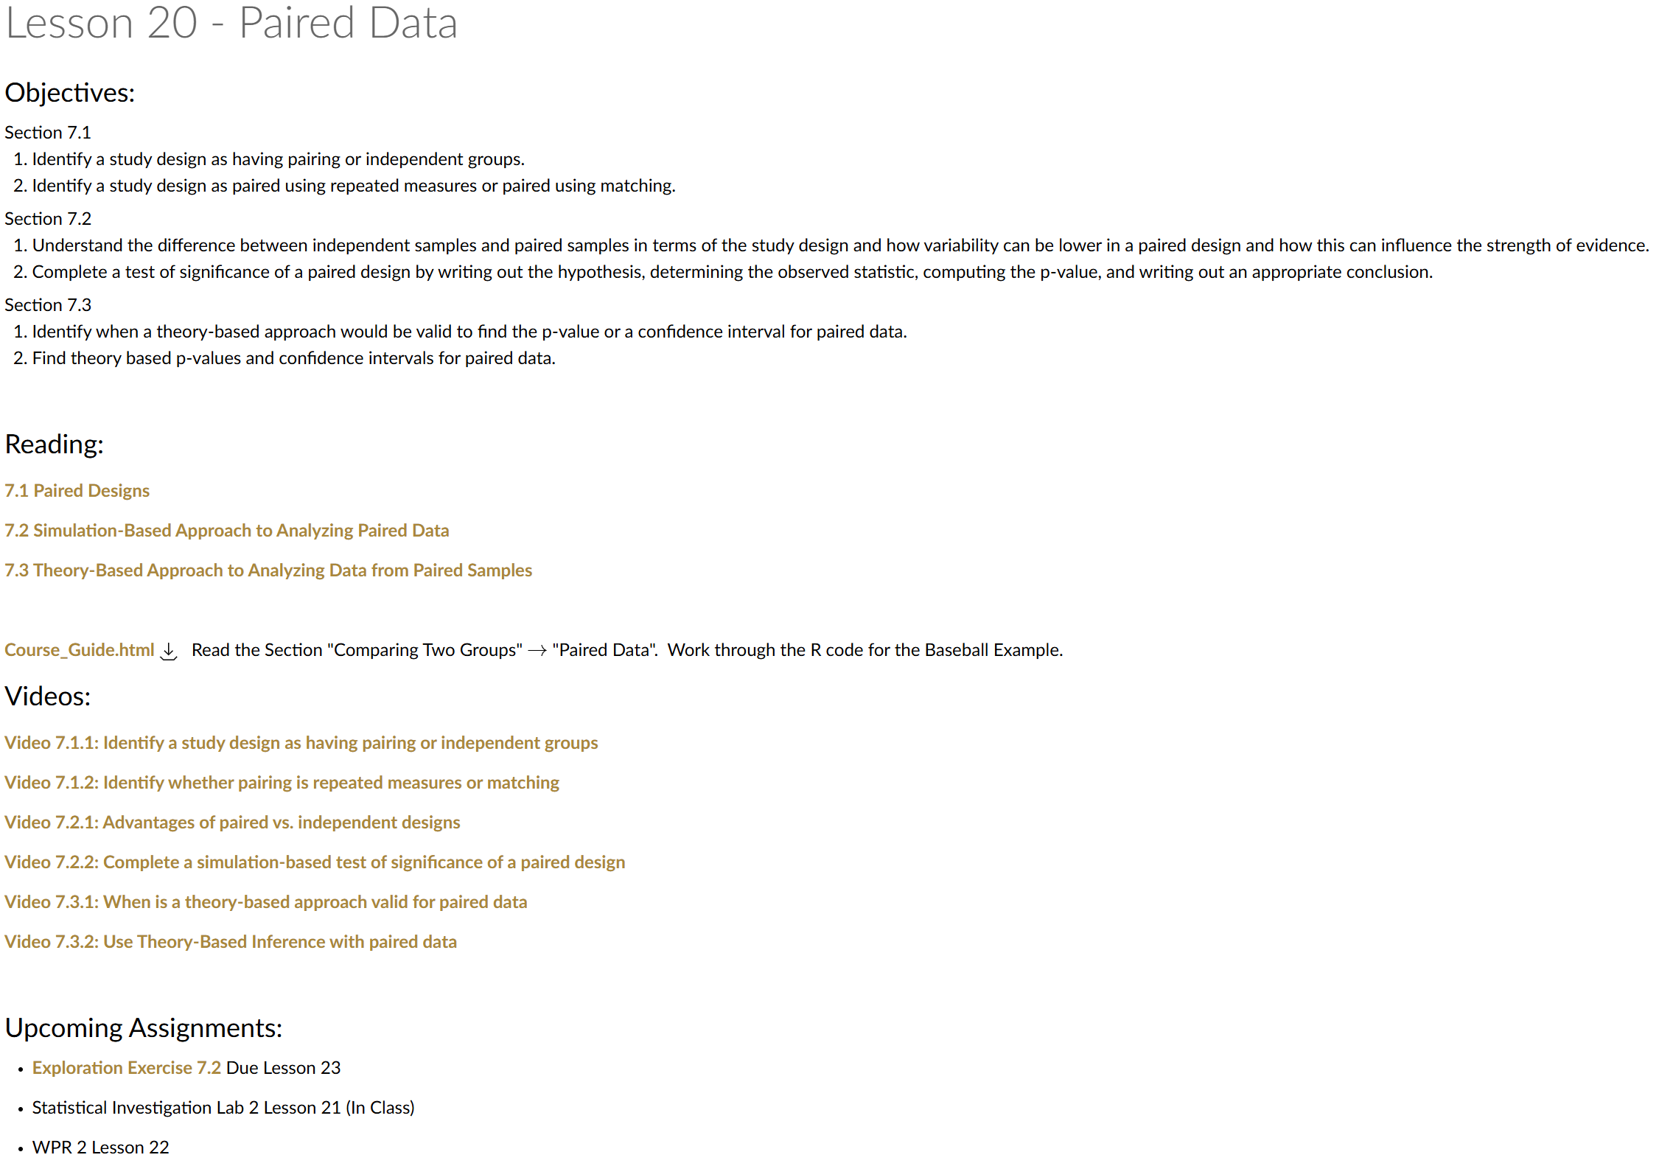The image size is (1659, 1166).
Task: Click the WPR 2 Lesson 22 item
Action: click(x=101, y=1148)
